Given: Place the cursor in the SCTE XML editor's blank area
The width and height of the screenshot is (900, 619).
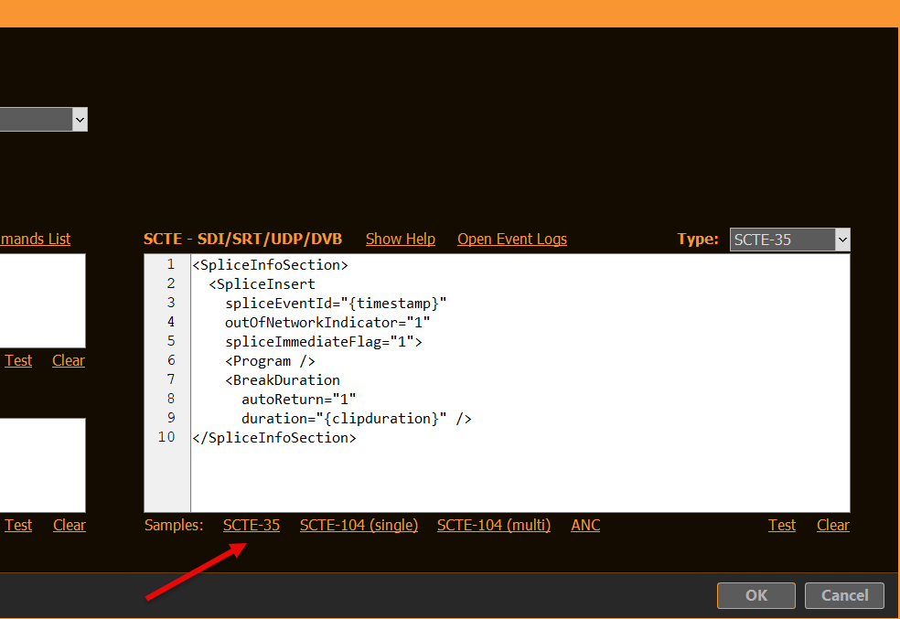Looking at the screenshot, I should tap(520, 479).
